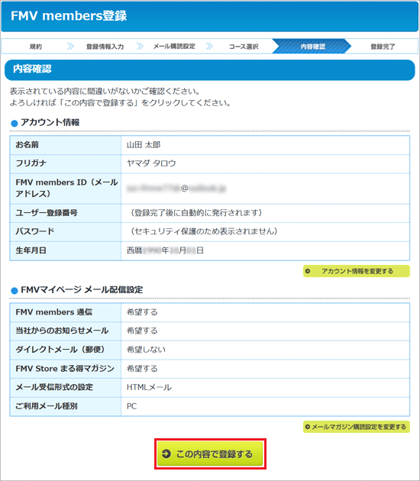
Task: Click the フリガナ label cell
Action: (x=66, y=163)
